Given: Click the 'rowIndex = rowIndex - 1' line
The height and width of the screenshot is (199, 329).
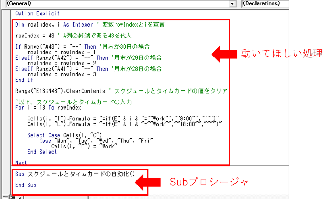Looking at the screenshot, I should click(62, 52).
